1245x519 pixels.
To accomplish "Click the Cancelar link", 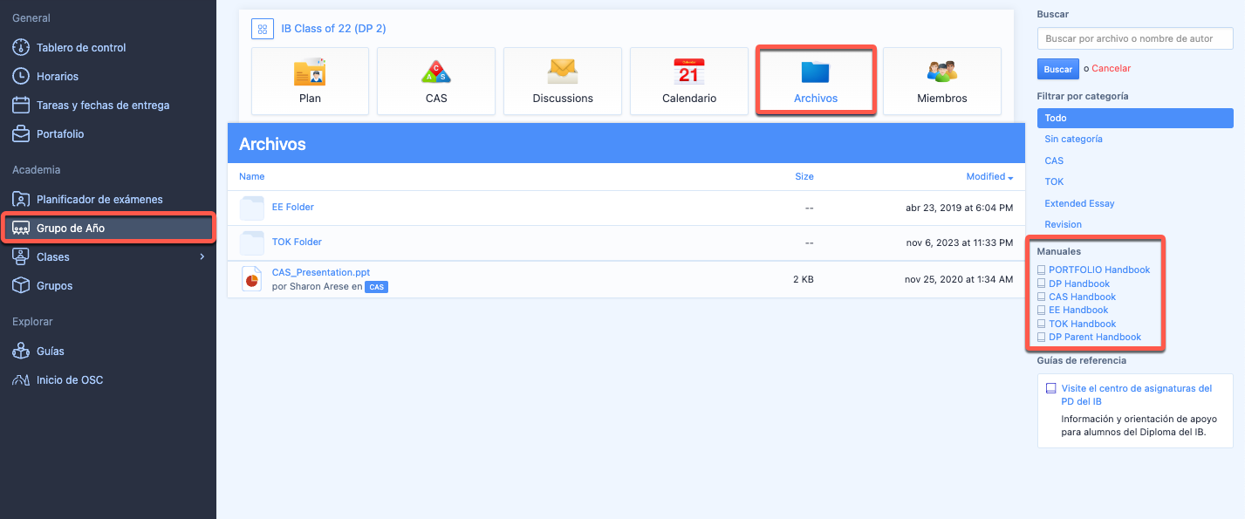I will pos(1111,68).
